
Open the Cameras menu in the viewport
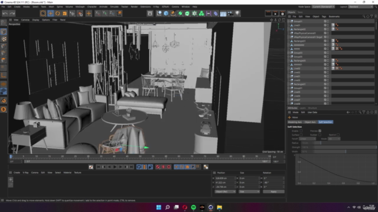pyautogui.click(x=25, y=20)
